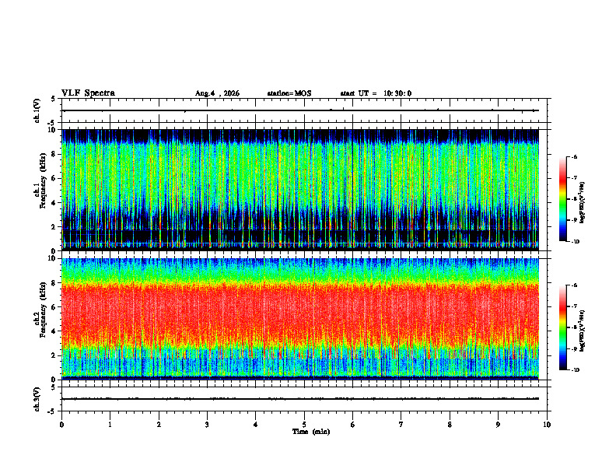
Task: Click the ch.1(V) axis tick label "-5"
Action: click(x=52, y=123)
